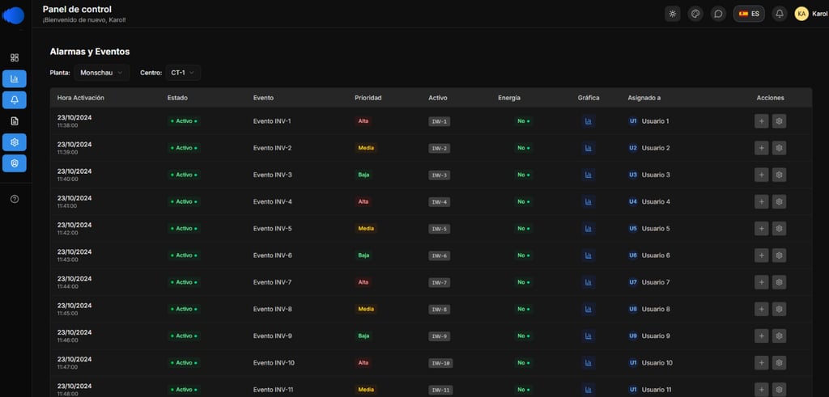Click the No energy badge for INV-8
Viewport: 829px width, 397px height.
pos(524,310)
